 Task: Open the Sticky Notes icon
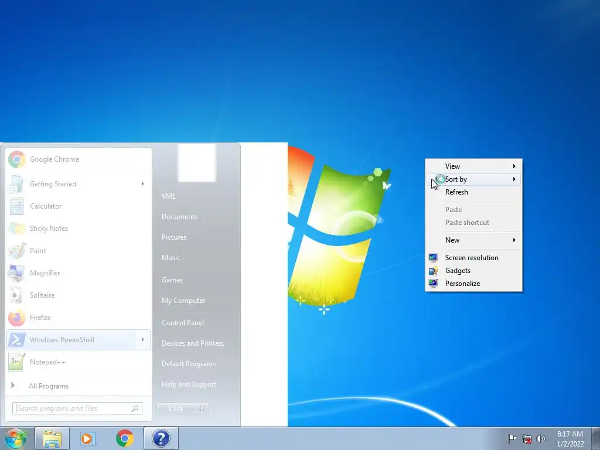click(16, 229)
